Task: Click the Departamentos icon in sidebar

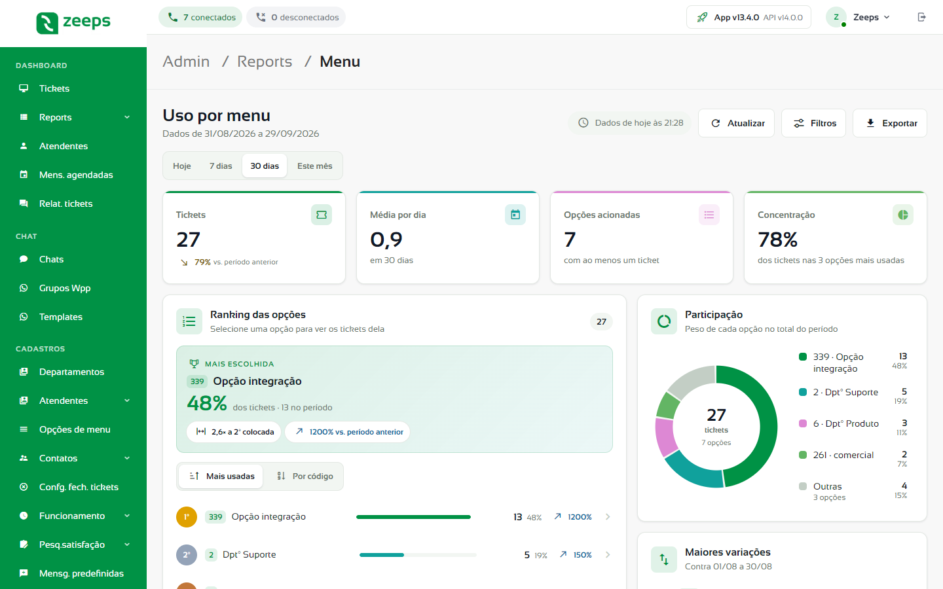Action: [24, 372]
